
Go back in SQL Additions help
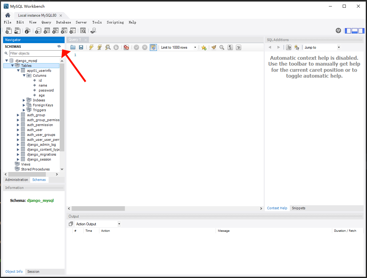pos(270,47)
